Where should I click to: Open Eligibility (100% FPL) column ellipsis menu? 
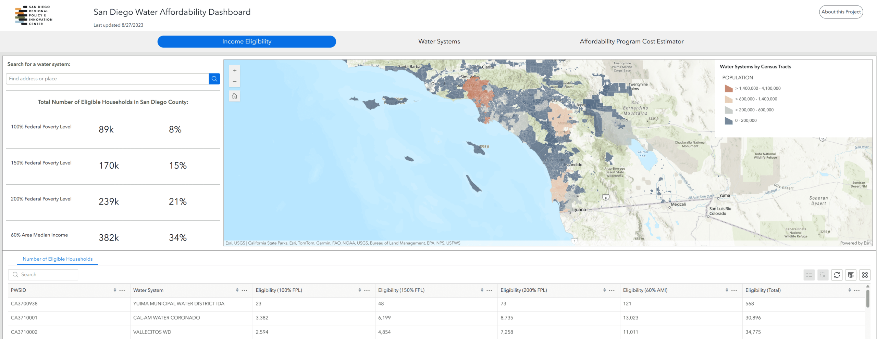coord(367,290)
